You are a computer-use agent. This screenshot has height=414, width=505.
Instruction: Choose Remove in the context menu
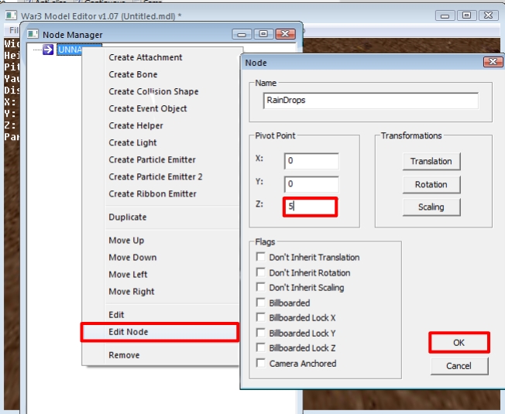coord(124,355)
